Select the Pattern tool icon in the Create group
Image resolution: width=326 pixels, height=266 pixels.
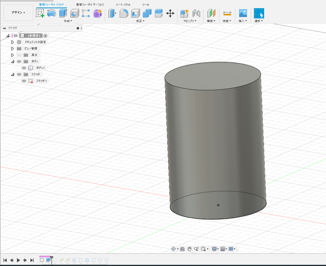pos(86,13)
